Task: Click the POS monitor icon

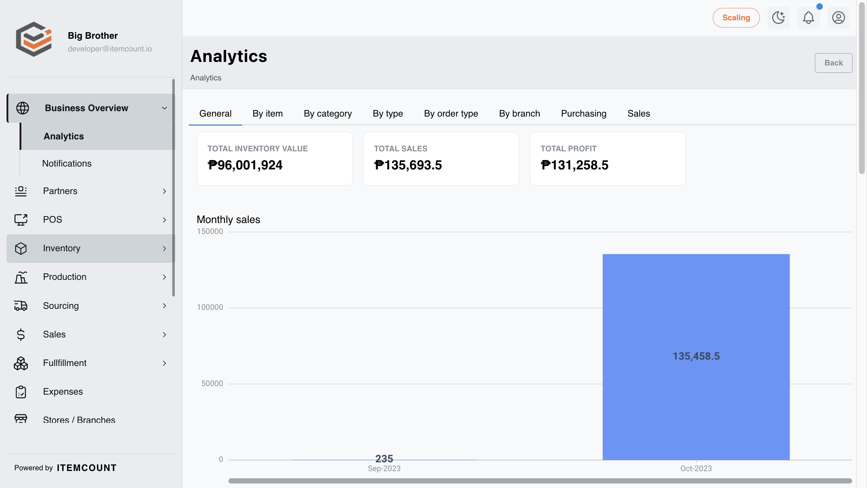Action: click(x=21, y=220)
